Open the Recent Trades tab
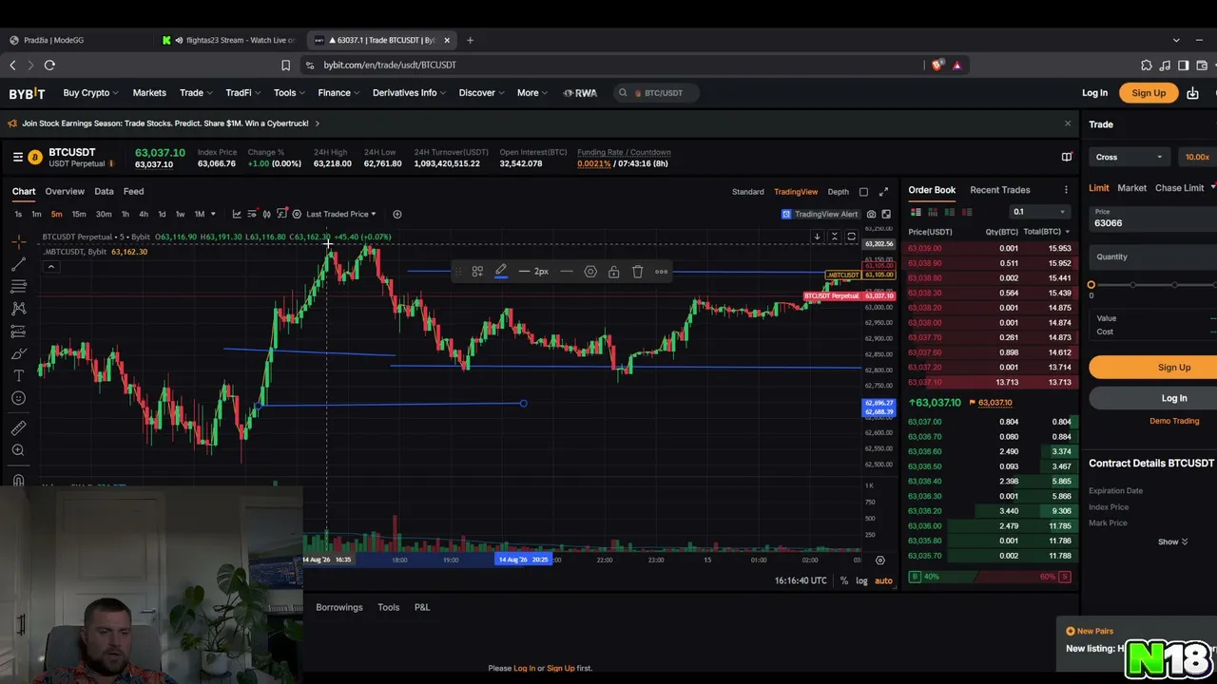 click(999, 190)
